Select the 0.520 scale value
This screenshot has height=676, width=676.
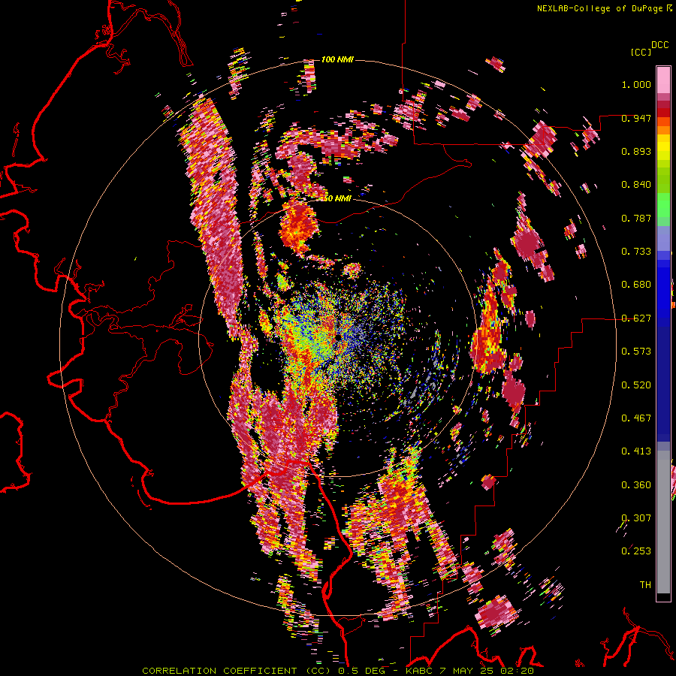coord(636,385)
